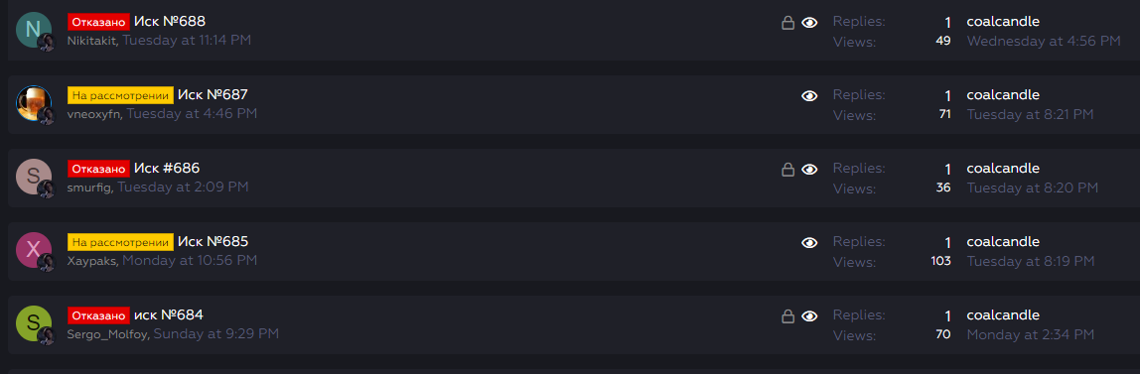
Task: Go to last post Wednesday at 4:56 PM
Action: pos(1044,41)
